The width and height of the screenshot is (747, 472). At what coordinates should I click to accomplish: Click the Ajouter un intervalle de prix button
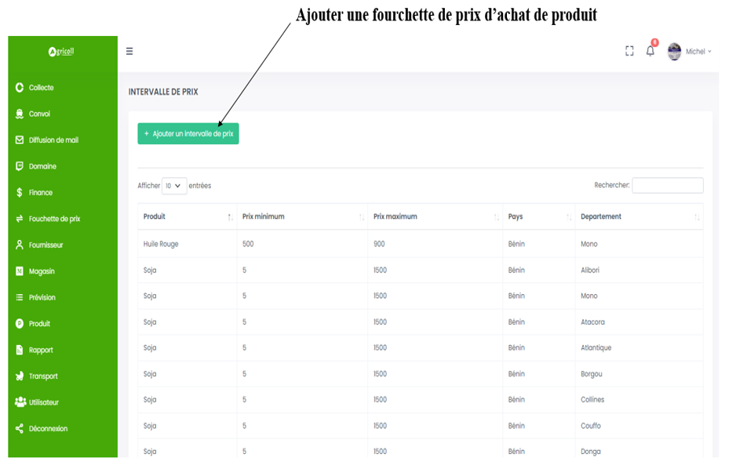coord(188,133)
